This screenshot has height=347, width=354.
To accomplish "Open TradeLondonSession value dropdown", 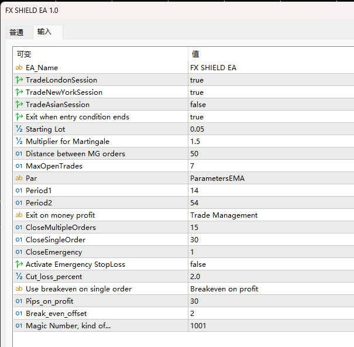I will pyautogui.click(x=271, y=80).
